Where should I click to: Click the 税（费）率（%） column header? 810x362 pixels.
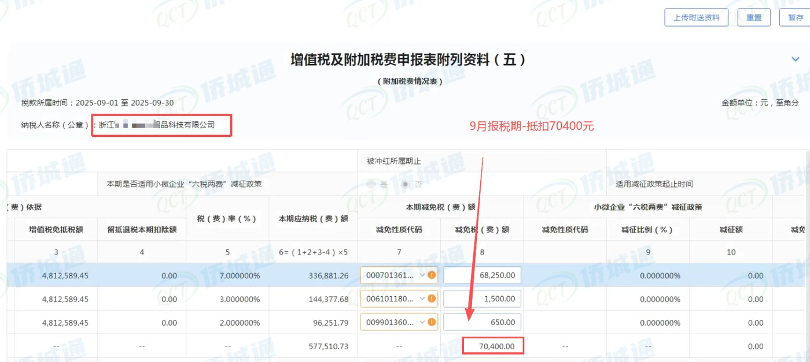pos(227,218)
